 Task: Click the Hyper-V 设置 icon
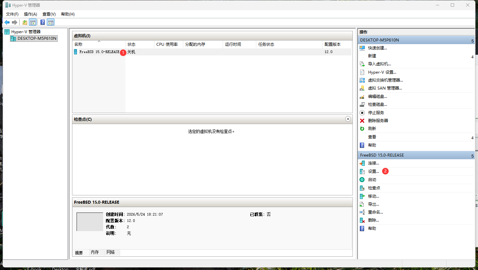[x=362, y=72]
